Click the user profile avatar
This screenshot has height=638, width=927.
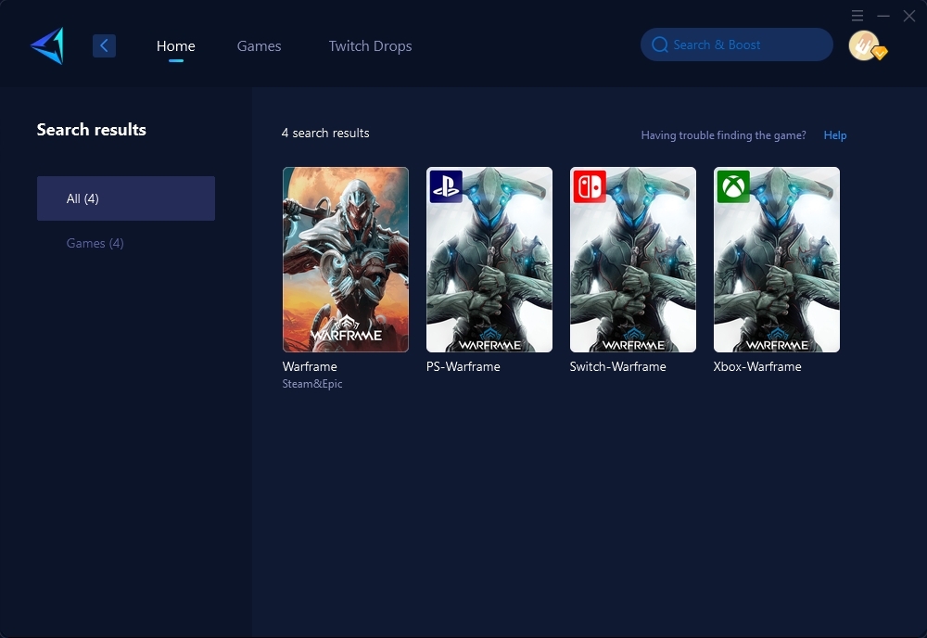coord(865,45)
